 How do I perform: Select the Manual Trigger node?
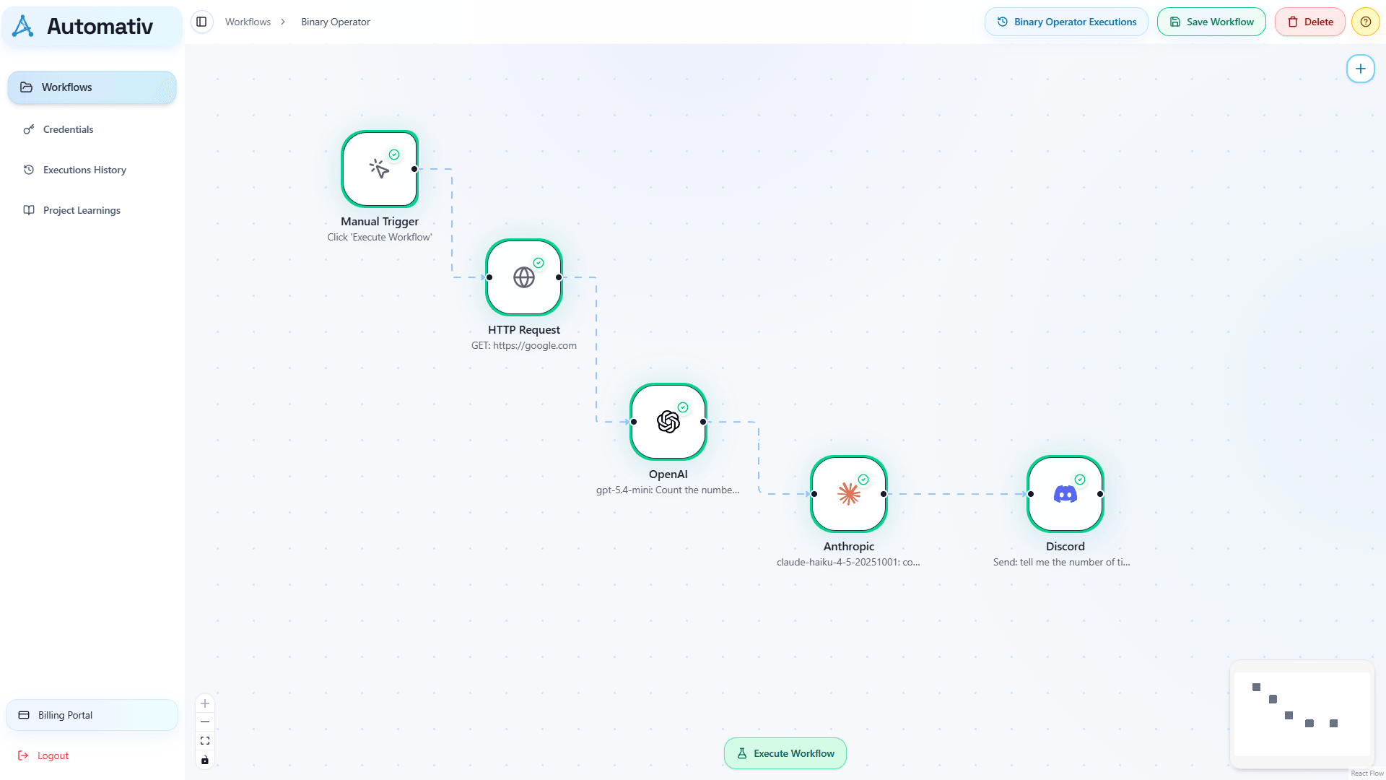click(x=380, y=169)
